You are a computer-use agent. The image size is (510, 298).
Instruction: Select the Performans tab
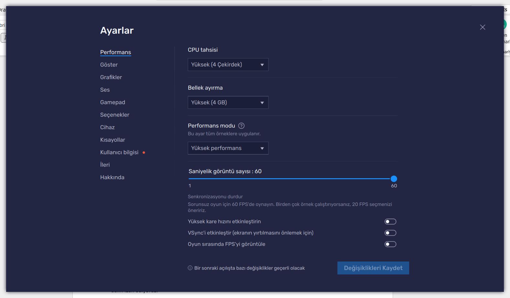[x=116, y=52]
